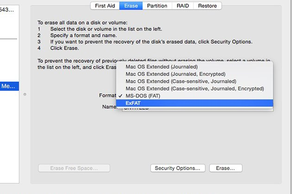Image resolution: width=292 pixels, height=194 pixels.
Task: Select the Erase tab
Action: [131, 6]
